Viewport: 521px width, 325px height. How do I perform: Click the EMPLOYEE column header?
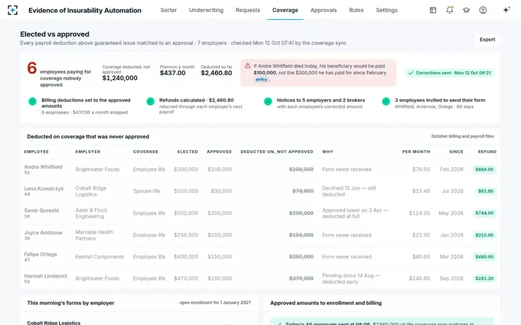(x=36, y=152)
